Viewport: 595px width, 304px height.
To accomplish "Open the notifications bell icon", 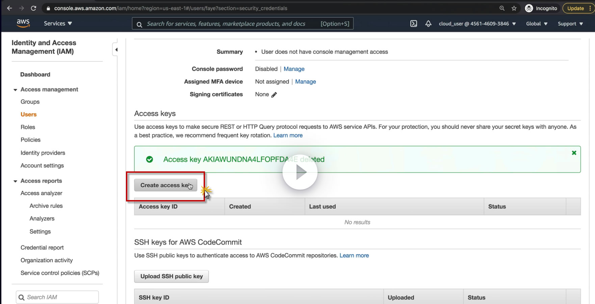I will [x=428, y=24].
